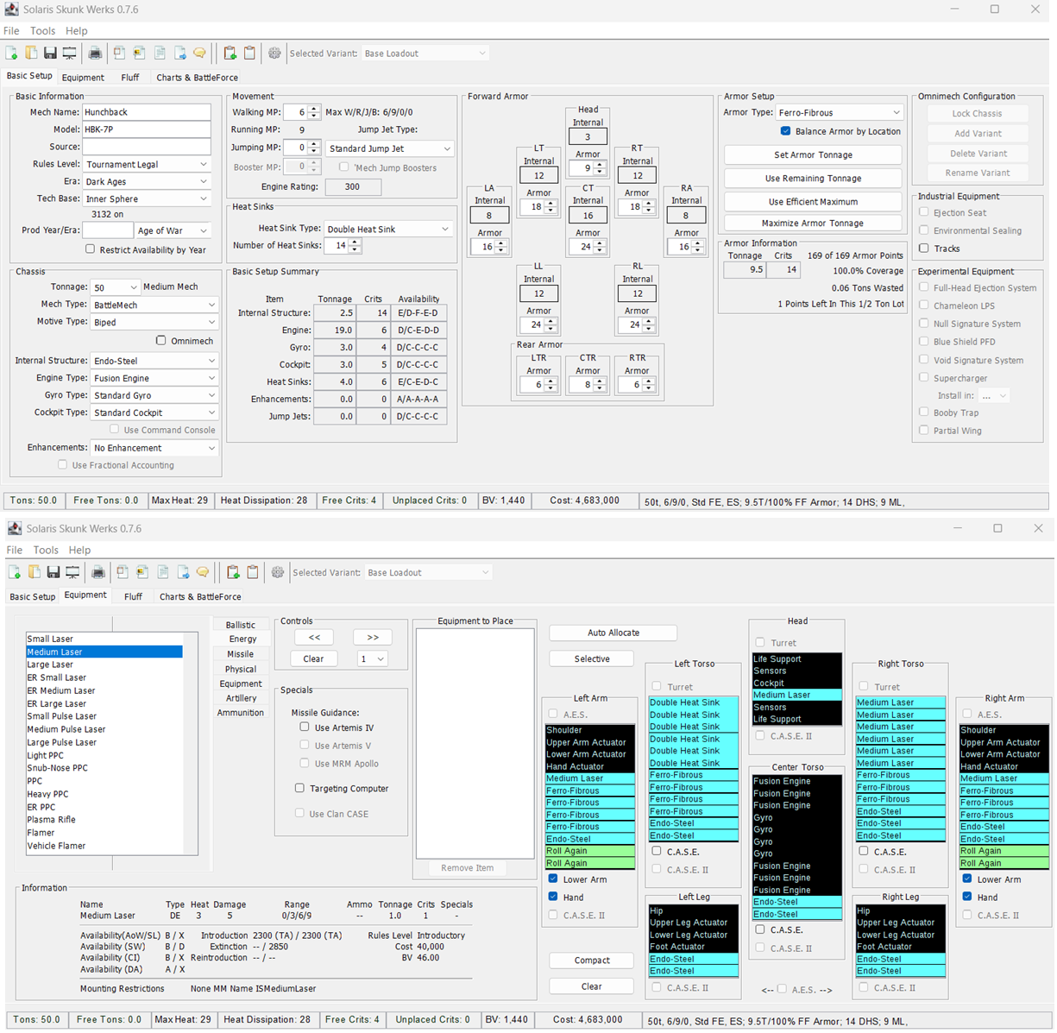Click clipboard with green plus in Equipment window

[x=233, y=572]
